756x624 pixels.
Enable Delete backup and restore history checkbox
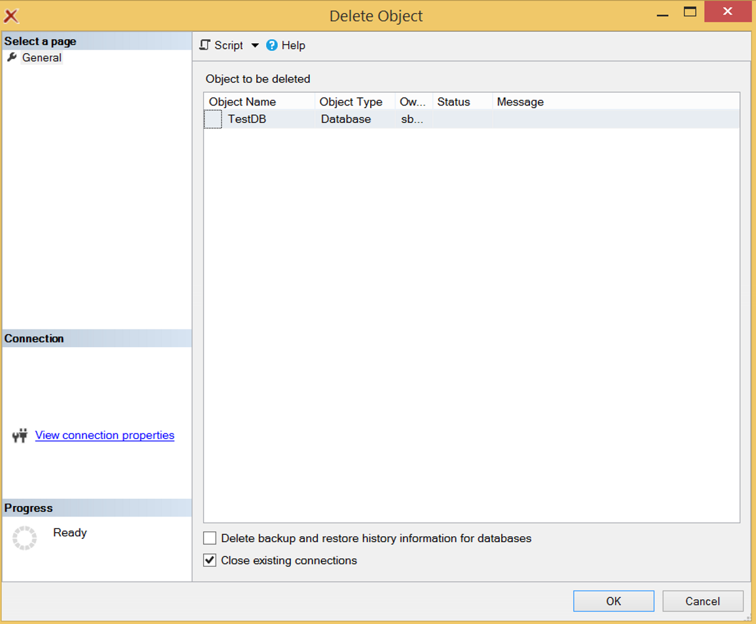[x=210, y=538]
